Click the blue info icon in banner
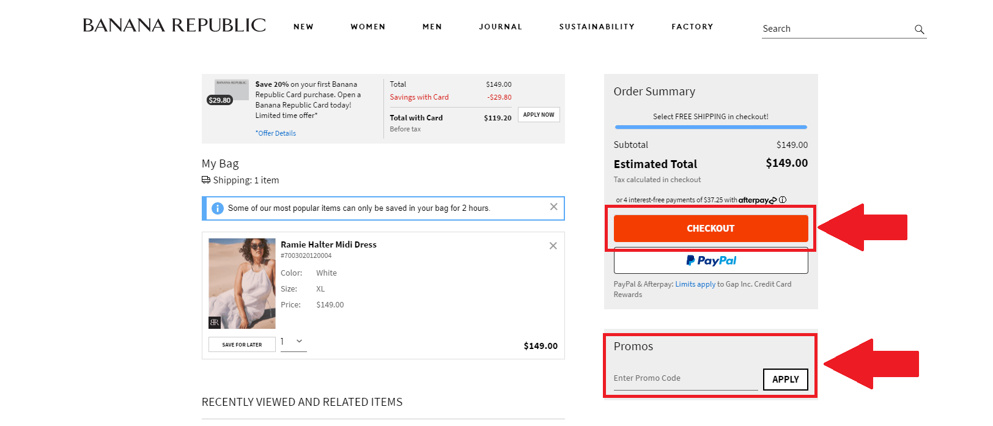The image size is (993, 426). pos(217,208)
